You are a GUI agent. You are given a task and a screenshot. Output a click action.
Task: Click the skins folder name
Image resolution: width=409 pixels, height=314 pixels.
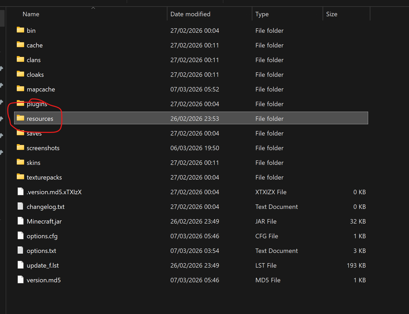34,163
